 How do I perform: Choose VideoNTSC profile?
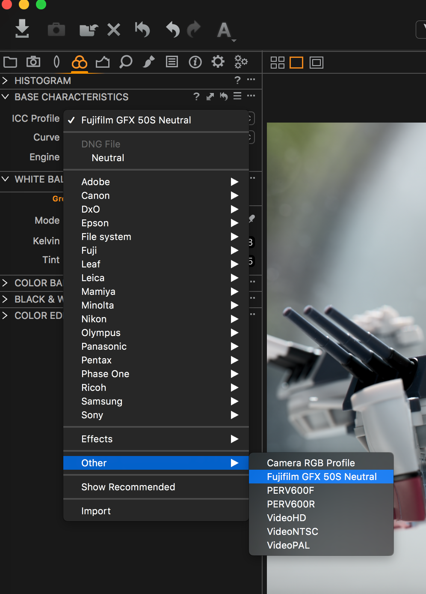(321, 531)
